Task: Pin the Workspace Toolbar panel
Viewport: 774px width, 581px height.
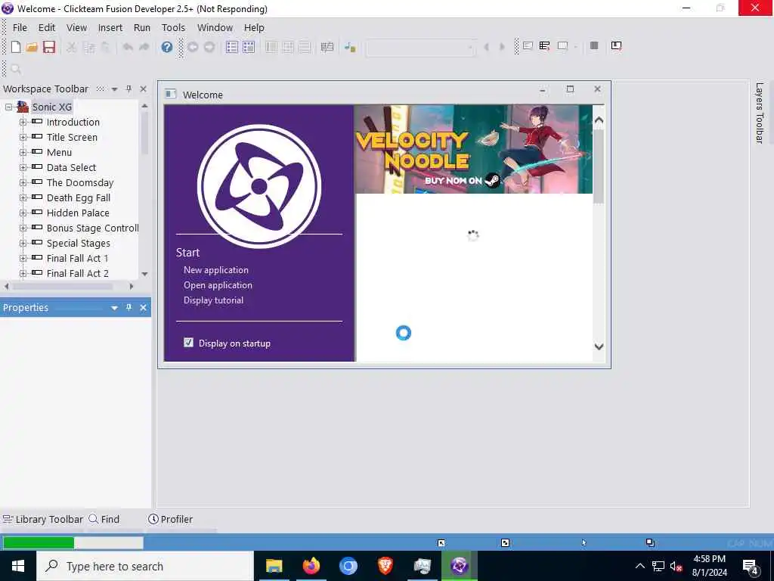Action: 128,89
